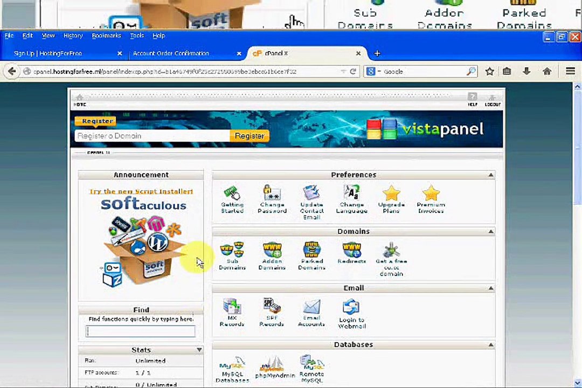Open the downloads arrow icon
Screen dimensions: 582x388
click(526, 71)
